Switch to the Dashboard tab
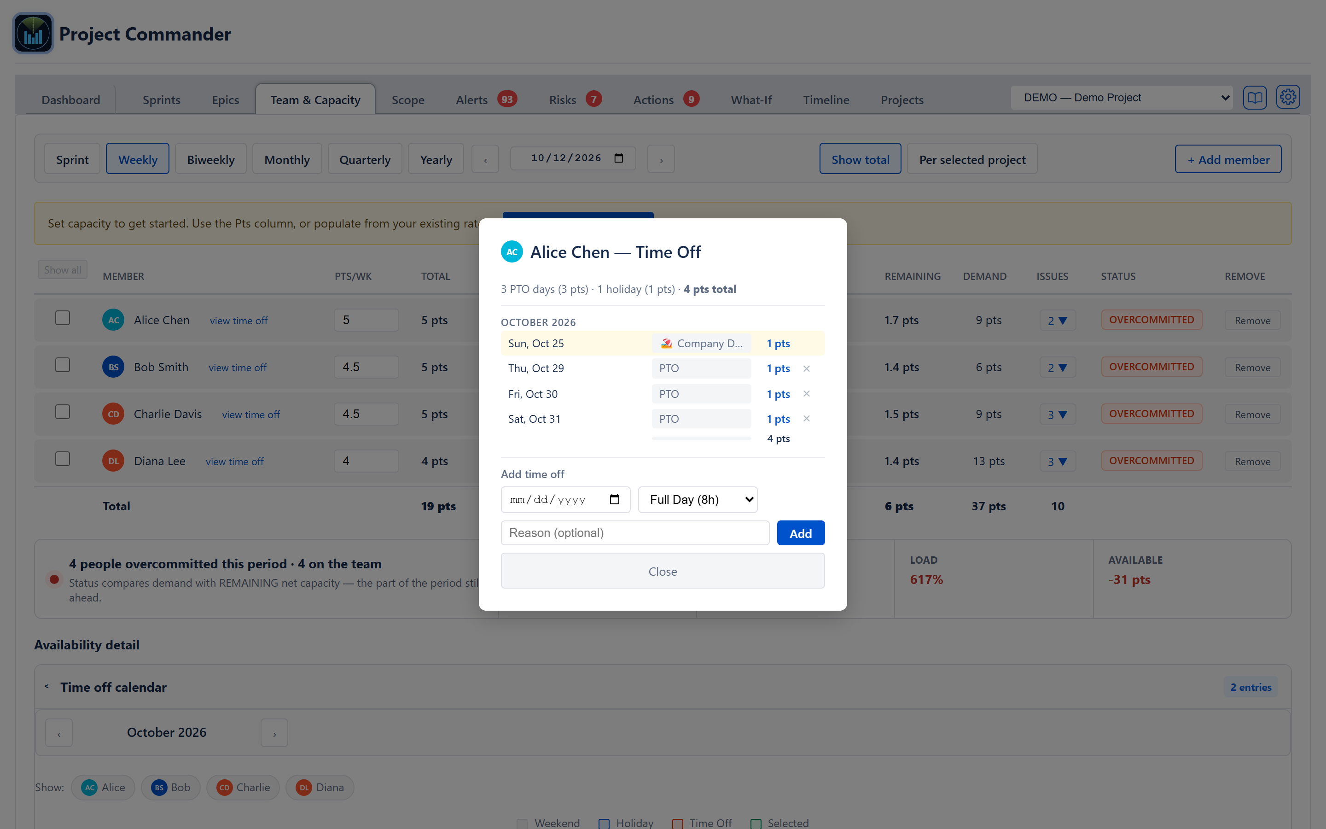The width and height of the screenshot is (1326, 829). (x=71, y=100)
